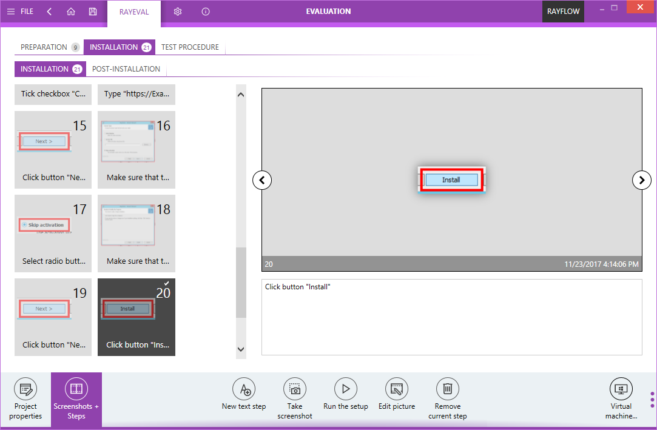Viewport: 657px width, 430px height.
Task: Click the large Install screenshot preview
Action: click(x=452, y=180)
